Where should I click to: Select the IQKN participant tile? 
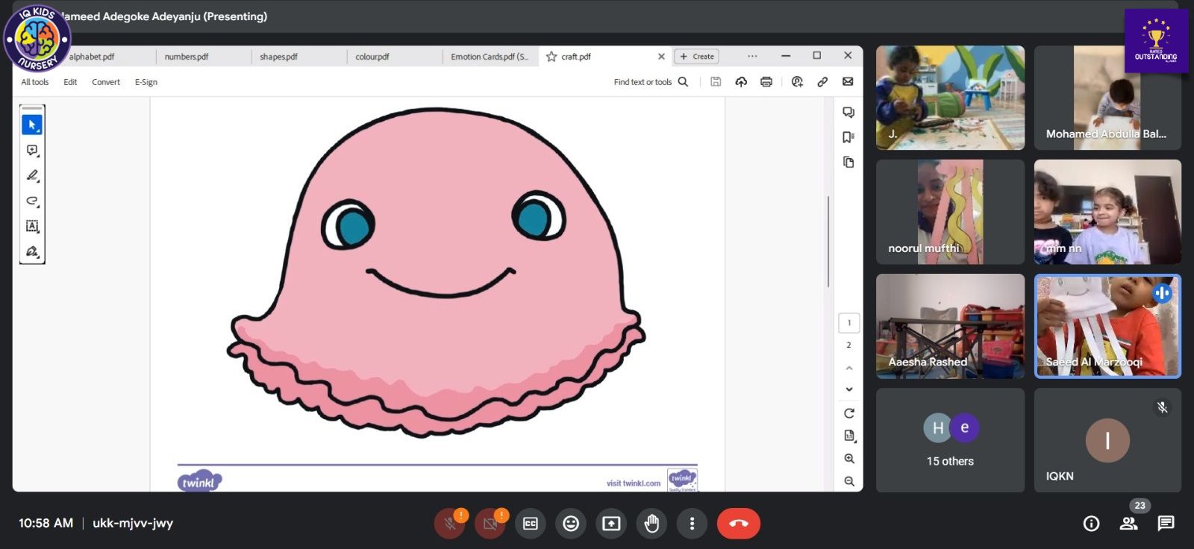[x=1107, y=440]
